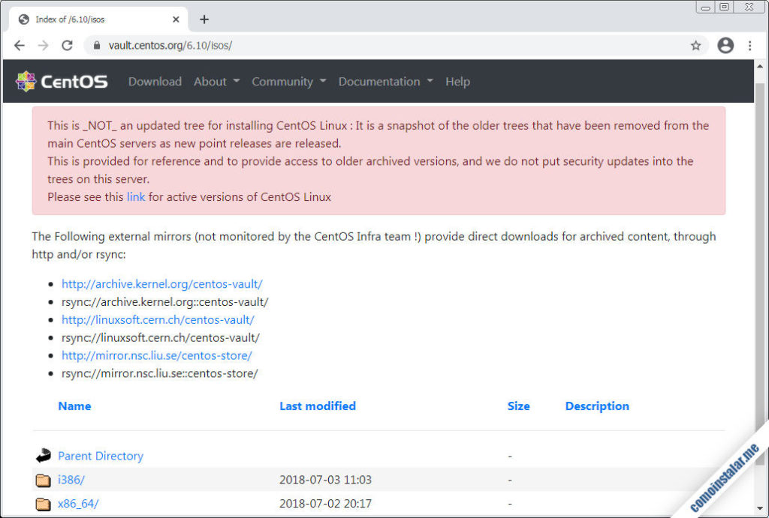This screenshot has width=769, height=518.
Task: Click the browser back arrow
Action: (x=20, y=46)
